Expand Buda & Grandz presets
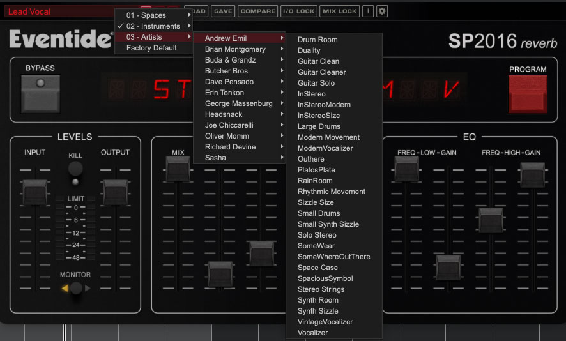This screenshot has width=566, height=341. point(240,60)
